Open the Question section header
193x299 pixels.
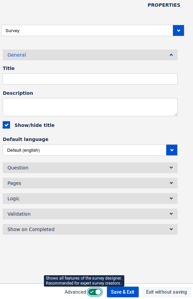[90, 168]
